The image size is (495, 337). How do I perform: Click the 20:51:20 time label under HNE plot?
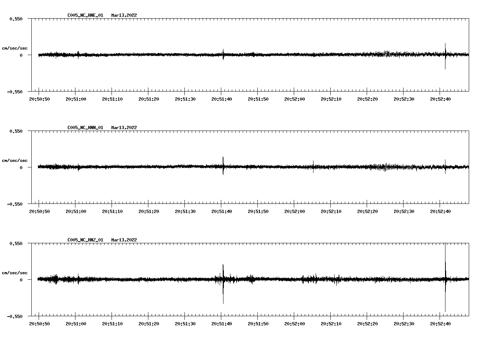tap(149, 99)
